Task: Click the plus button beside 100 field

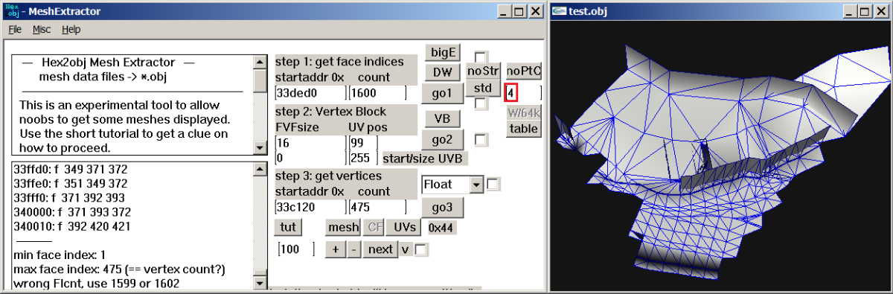Action: pyautogui.click(x=335, y=249)
